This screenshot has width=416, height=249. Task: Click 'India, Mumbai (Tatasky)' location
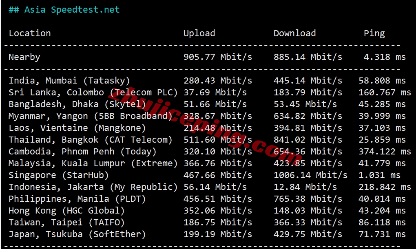point(69,81)
